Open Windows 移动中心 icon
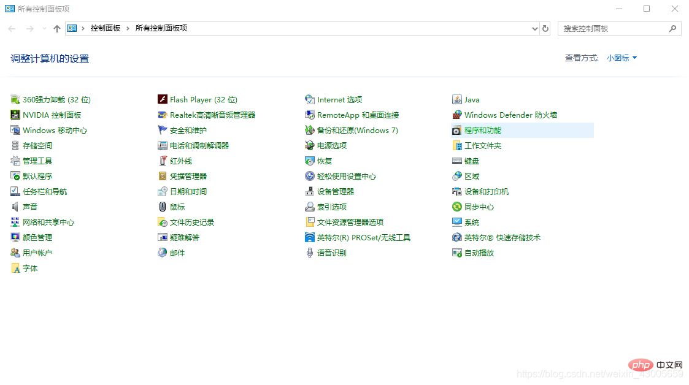Viewport: 689px width, 385px height. click(15, 131)
